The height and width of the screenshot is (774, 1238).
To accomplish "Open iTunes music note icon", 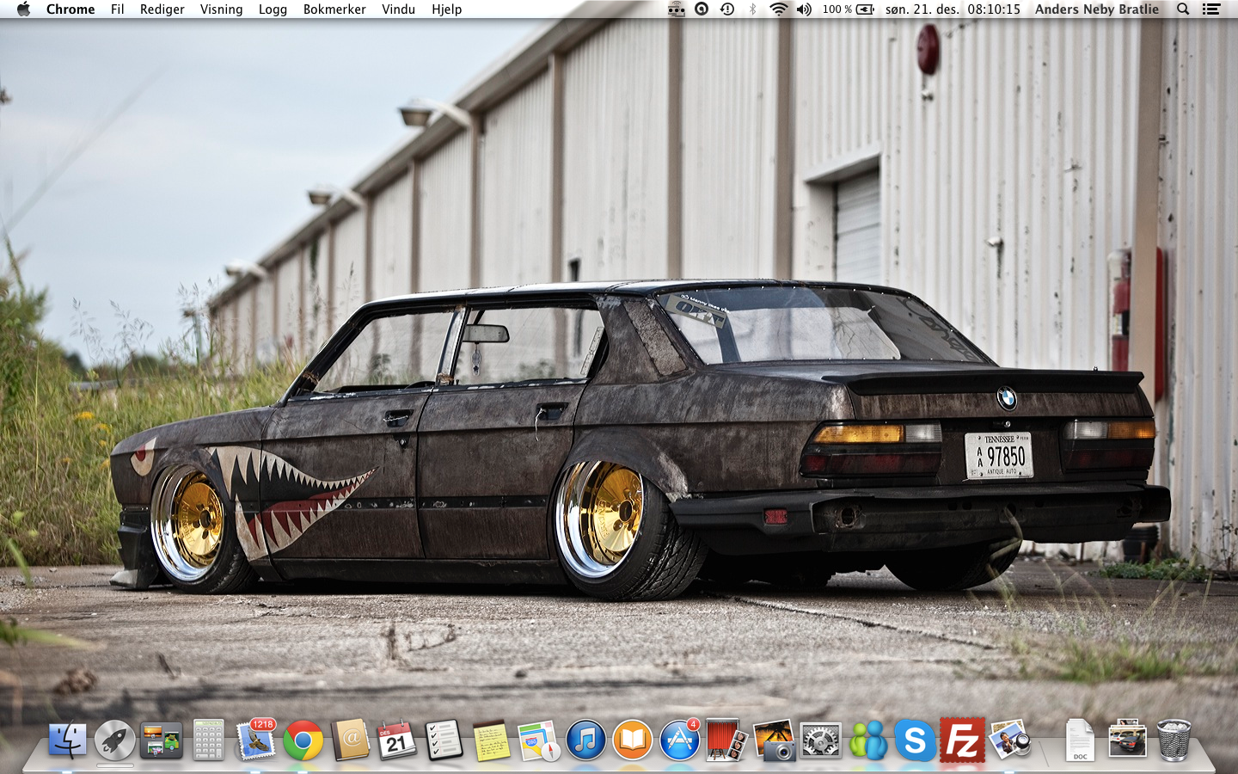I will point(585,740).
